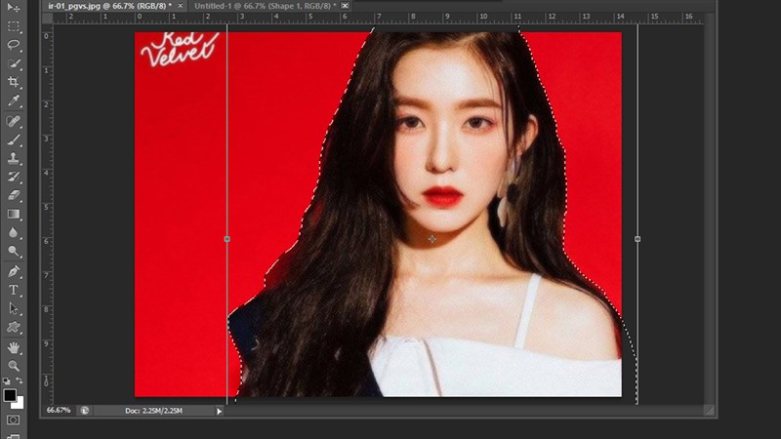The width and height of the screenshot is (781, 439).
Task: Select the Clone Stamp tool
Action: [14, 158]
